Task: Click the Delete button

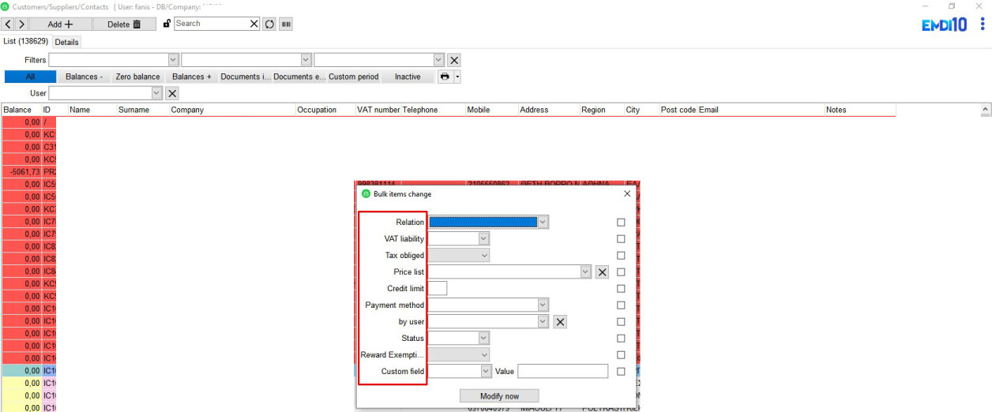Action: point(124,24)
